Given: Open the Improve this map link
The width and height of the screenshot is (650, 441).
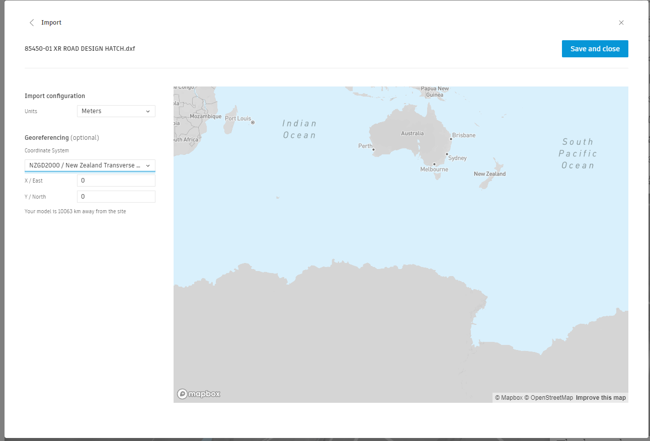Looking at the screenshot, I should coord(600,397).
